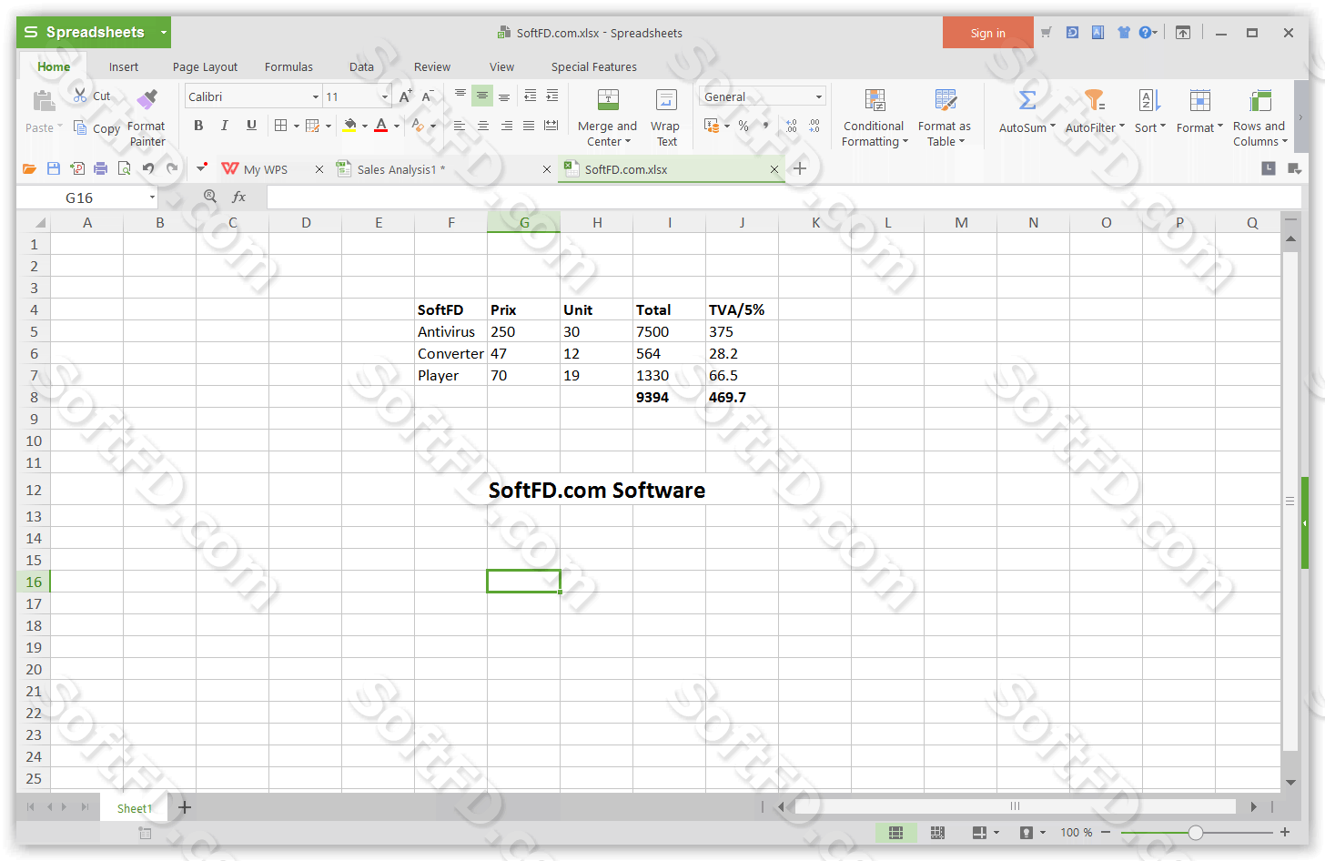Open the Insert ribbon tab

(124, 66)
